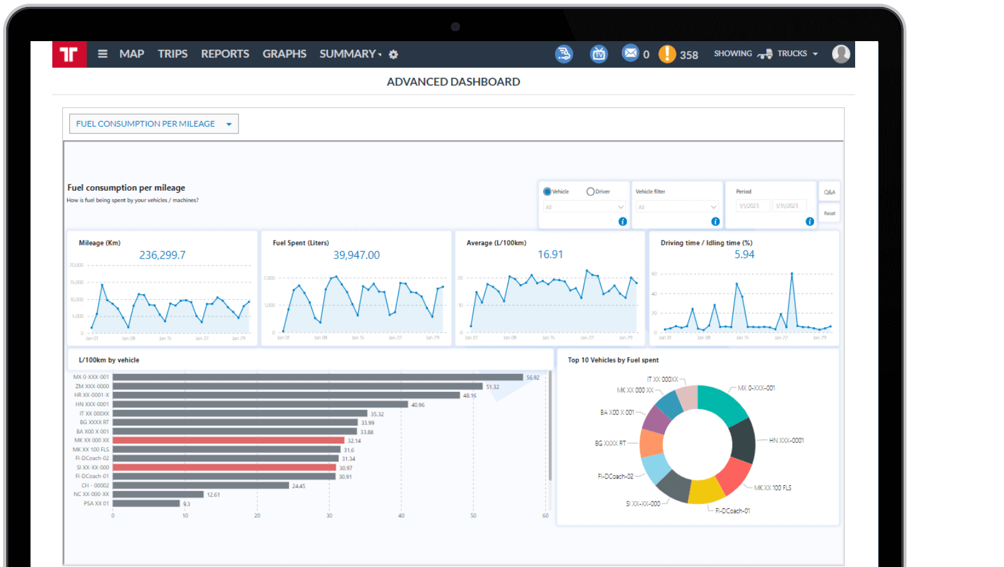Click the yellow FI-DCoach-01 donut segment
Image resolution: width=1004 pixels, height=567 pixels.
tap(706, 491)
